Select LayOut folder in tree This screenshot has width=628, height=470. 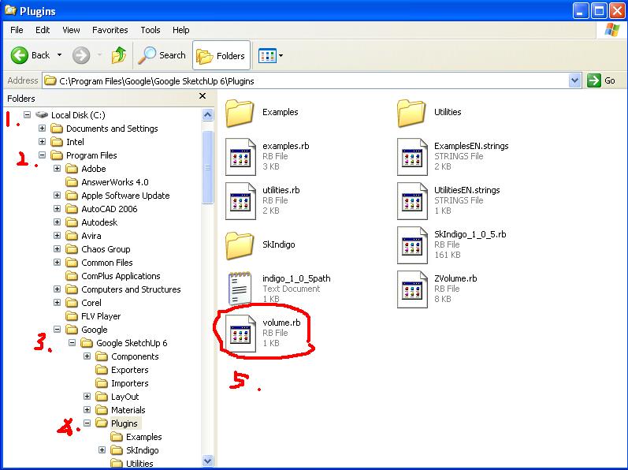[125, 397]
